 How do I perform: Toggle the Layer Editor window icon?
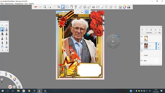pos(116,7)
